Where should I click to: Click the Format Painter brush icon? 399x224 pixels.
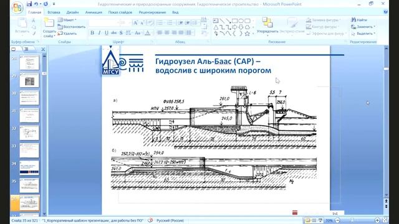point(34,33)
